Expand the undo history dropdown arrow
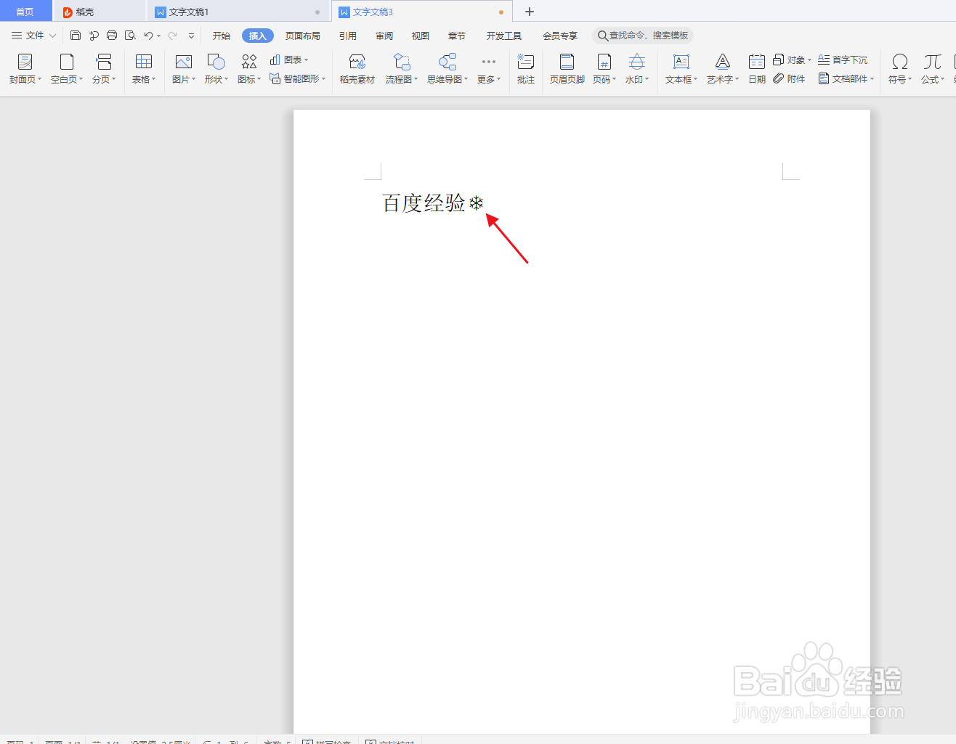 pos(159,36)
